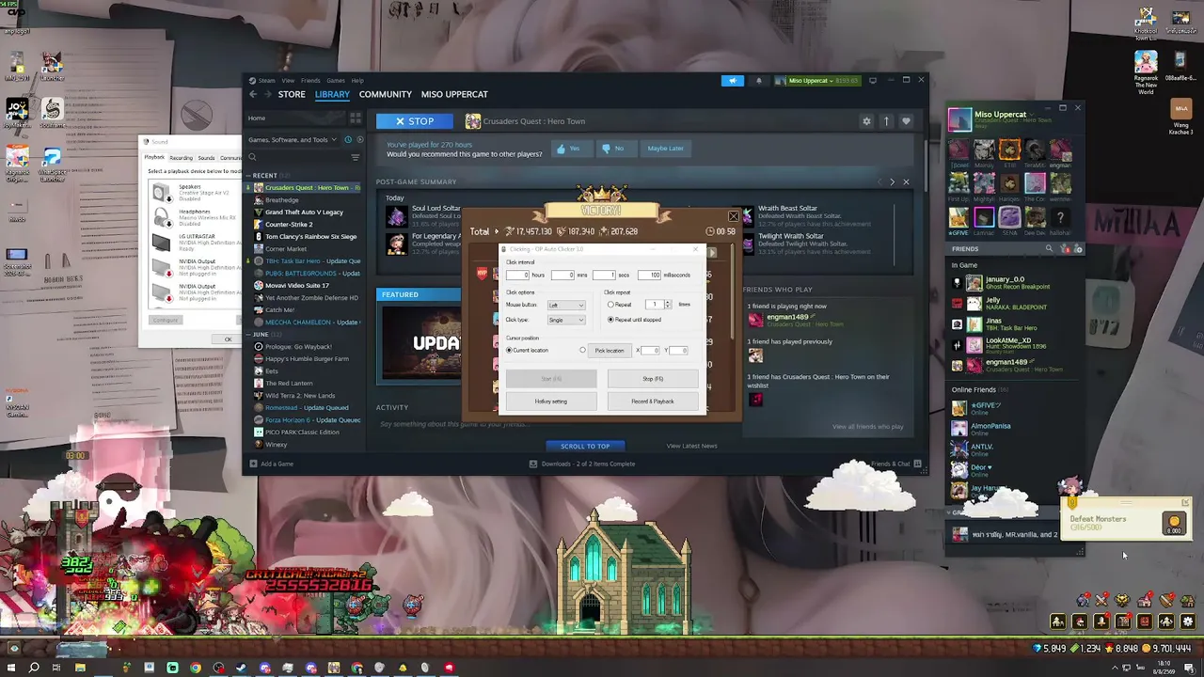Click the Steam Big Picture mode icon

point(873,81)
